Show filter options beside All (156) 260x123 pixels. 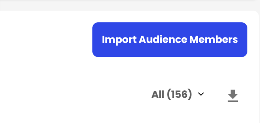tap(201, 94)
